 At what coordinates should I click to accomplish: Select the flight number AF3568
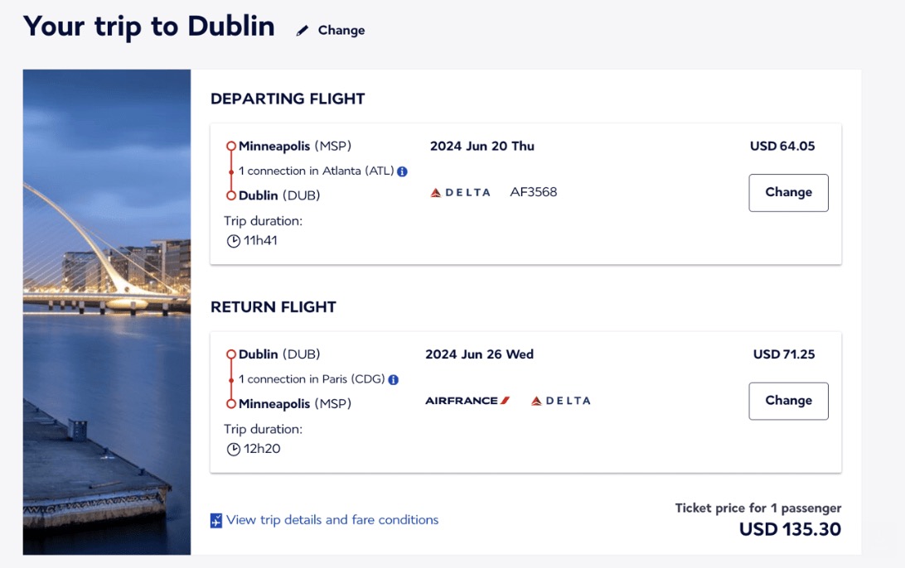(535, 191)
